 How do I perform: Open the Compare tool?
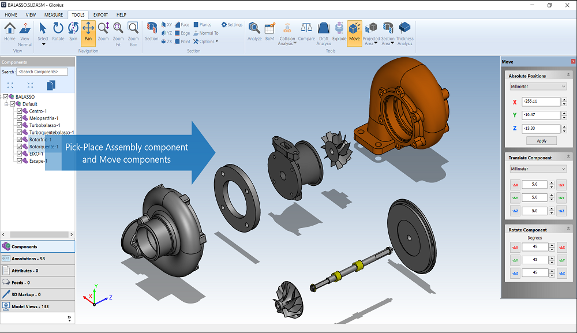[x=306, y=28]
